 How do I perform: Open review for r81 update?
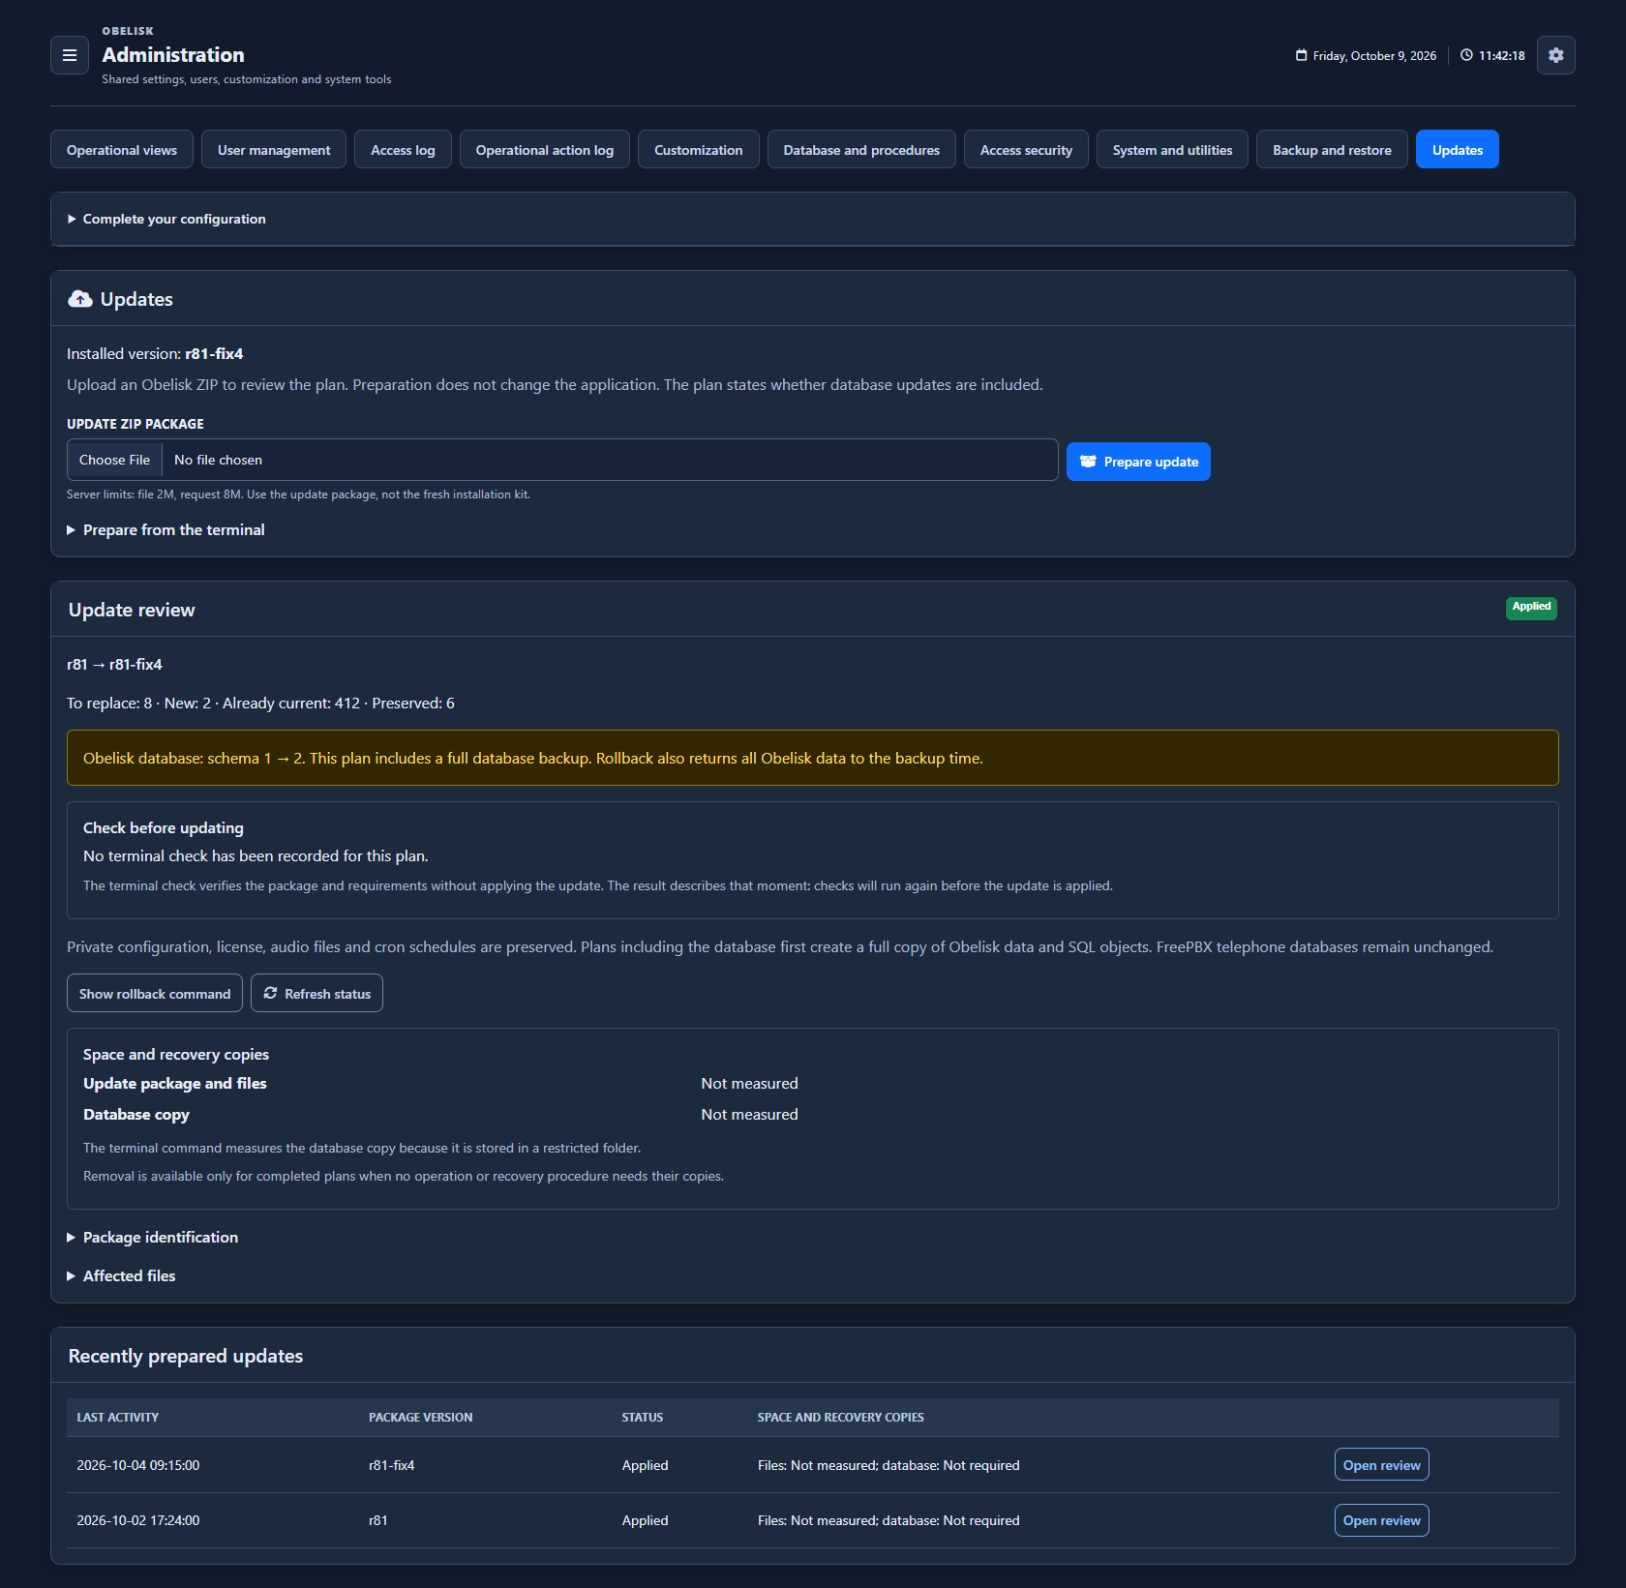coord(1381,1519)
